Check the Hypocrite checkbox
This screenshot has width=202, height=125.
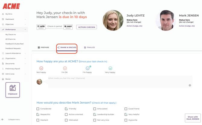tap(126, 120)
